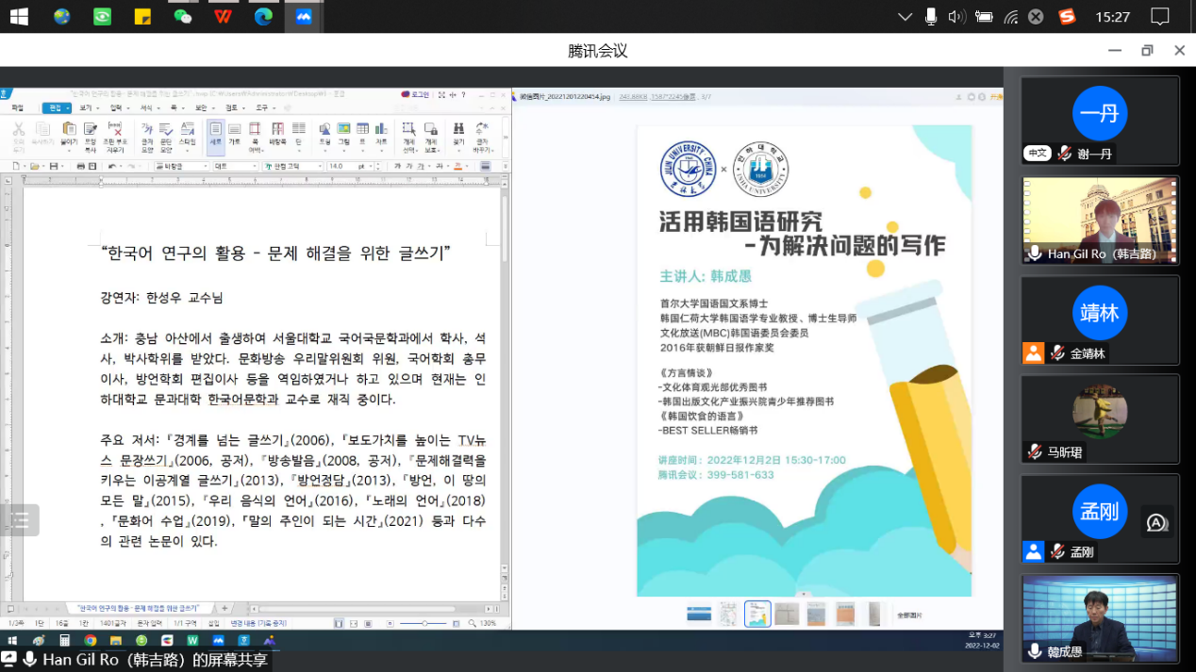
Task: Click the paste clipboard icon in ribbon
Action: (x=69, y=129)
